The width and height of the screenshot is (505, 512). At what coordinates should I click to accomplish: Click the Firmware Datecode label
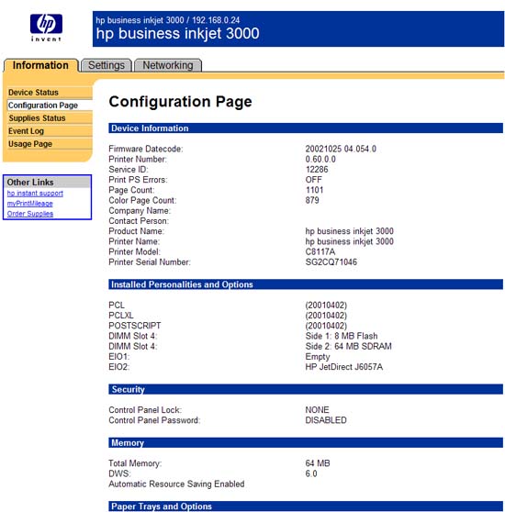coord(146,149)
